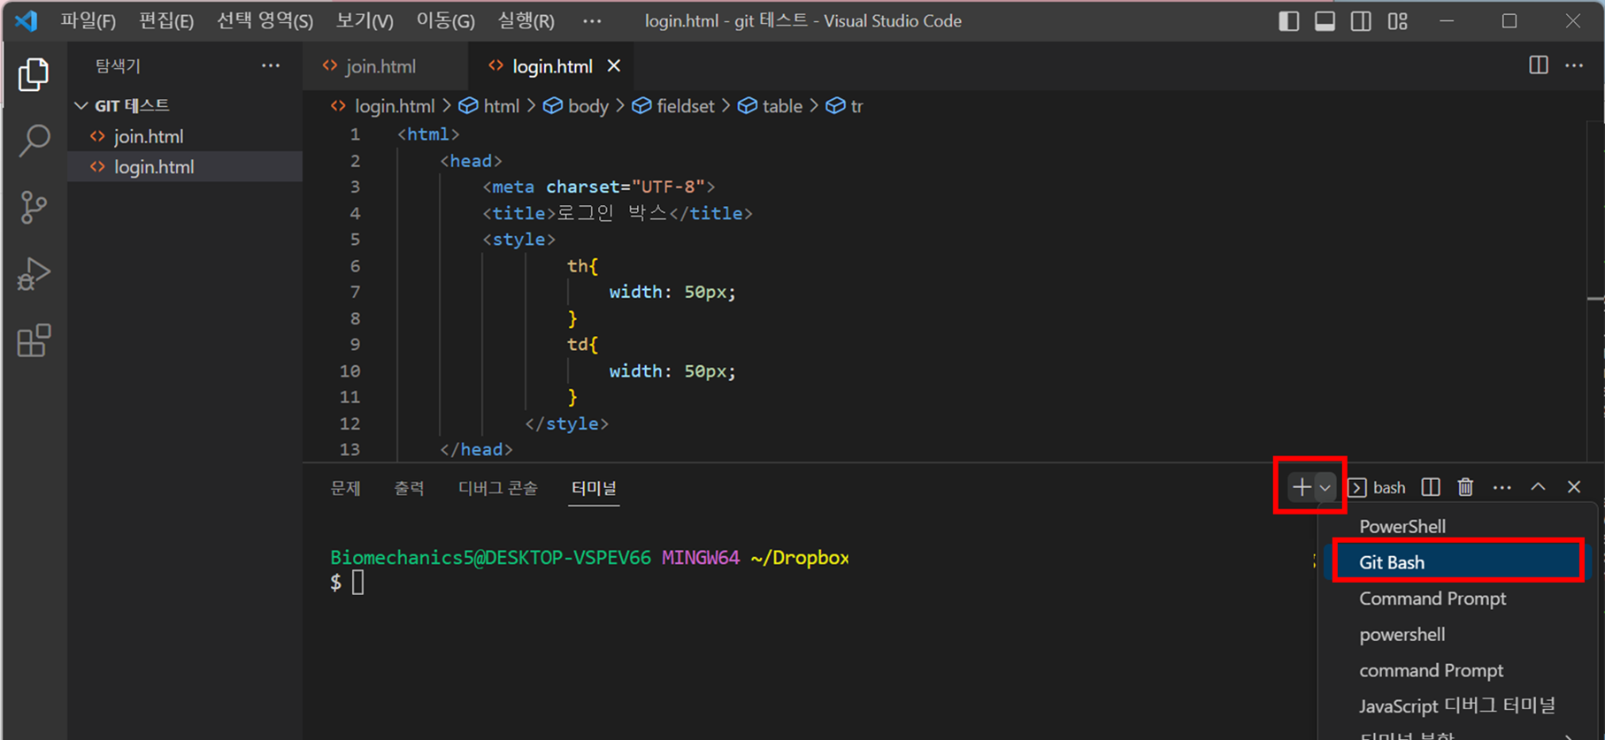Select the login.html editor tab
The width and height of the screenshot is (1605, 740).
coord(552,66)
